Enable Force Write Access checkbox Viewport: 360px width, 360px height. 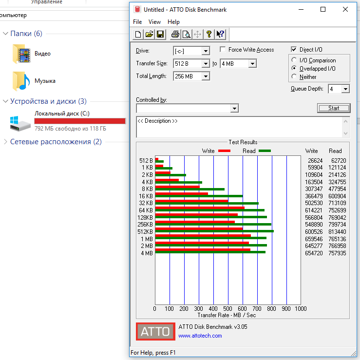coord(223,50)
